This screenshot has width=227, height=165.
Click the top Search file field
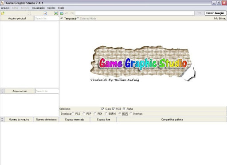tap(47, 18)
